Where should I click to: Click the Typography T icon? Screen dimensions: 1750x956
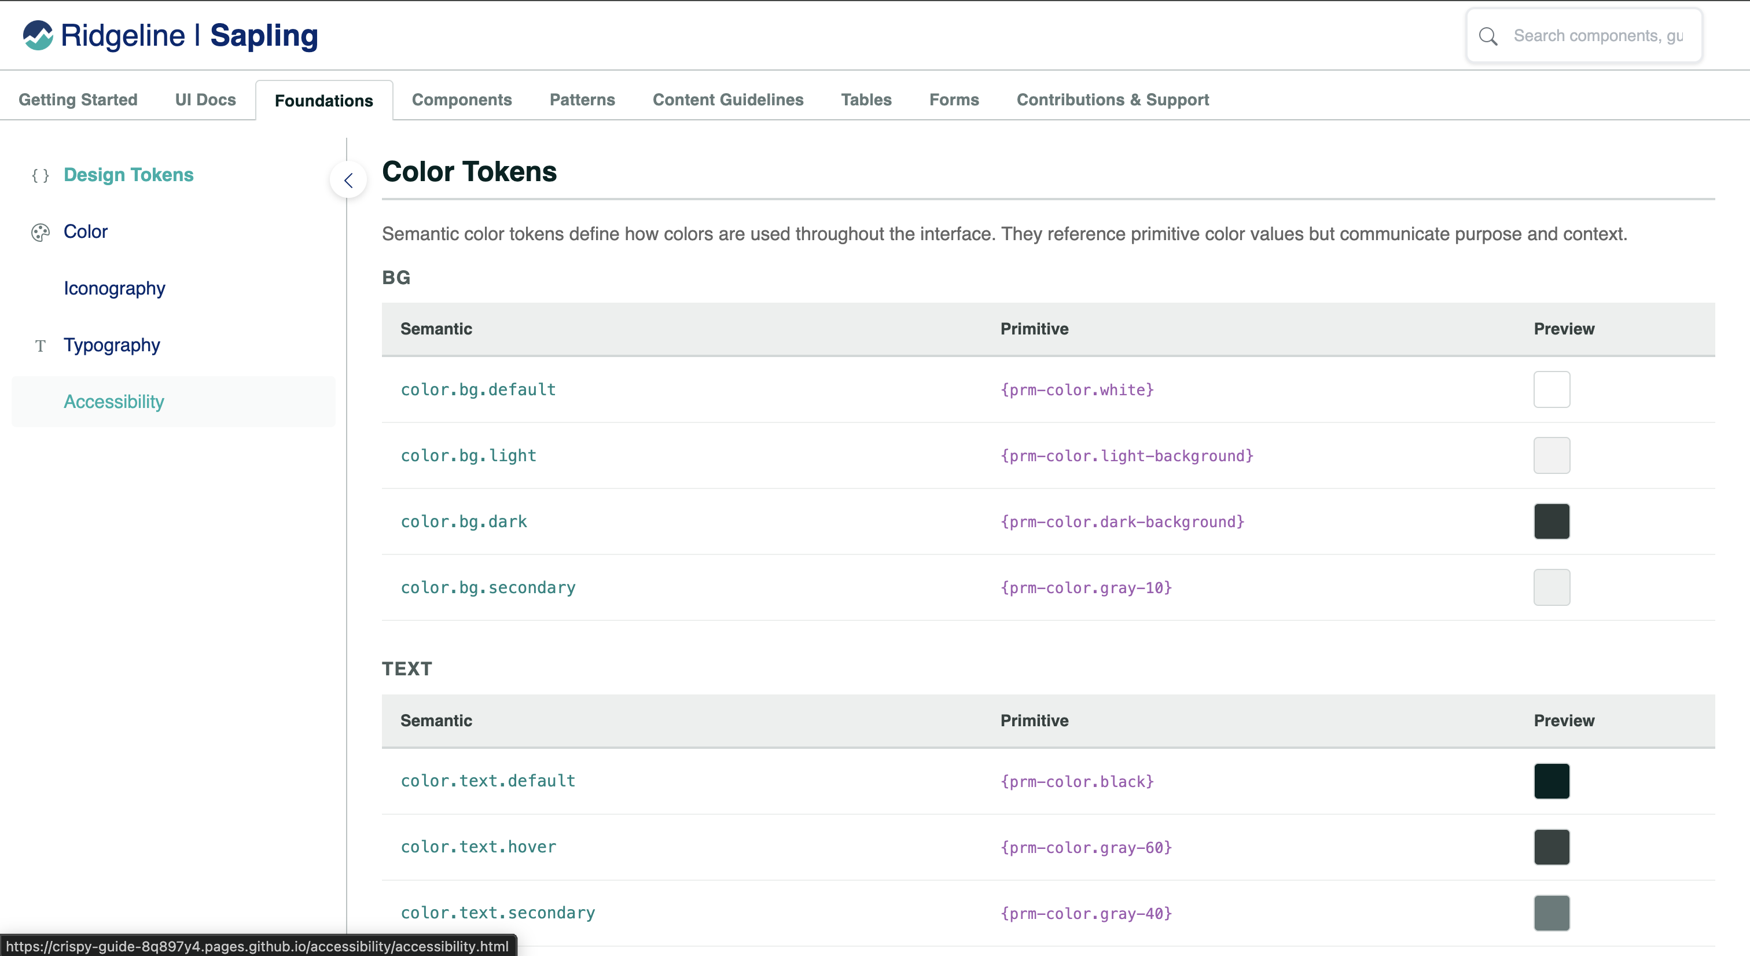40,346
